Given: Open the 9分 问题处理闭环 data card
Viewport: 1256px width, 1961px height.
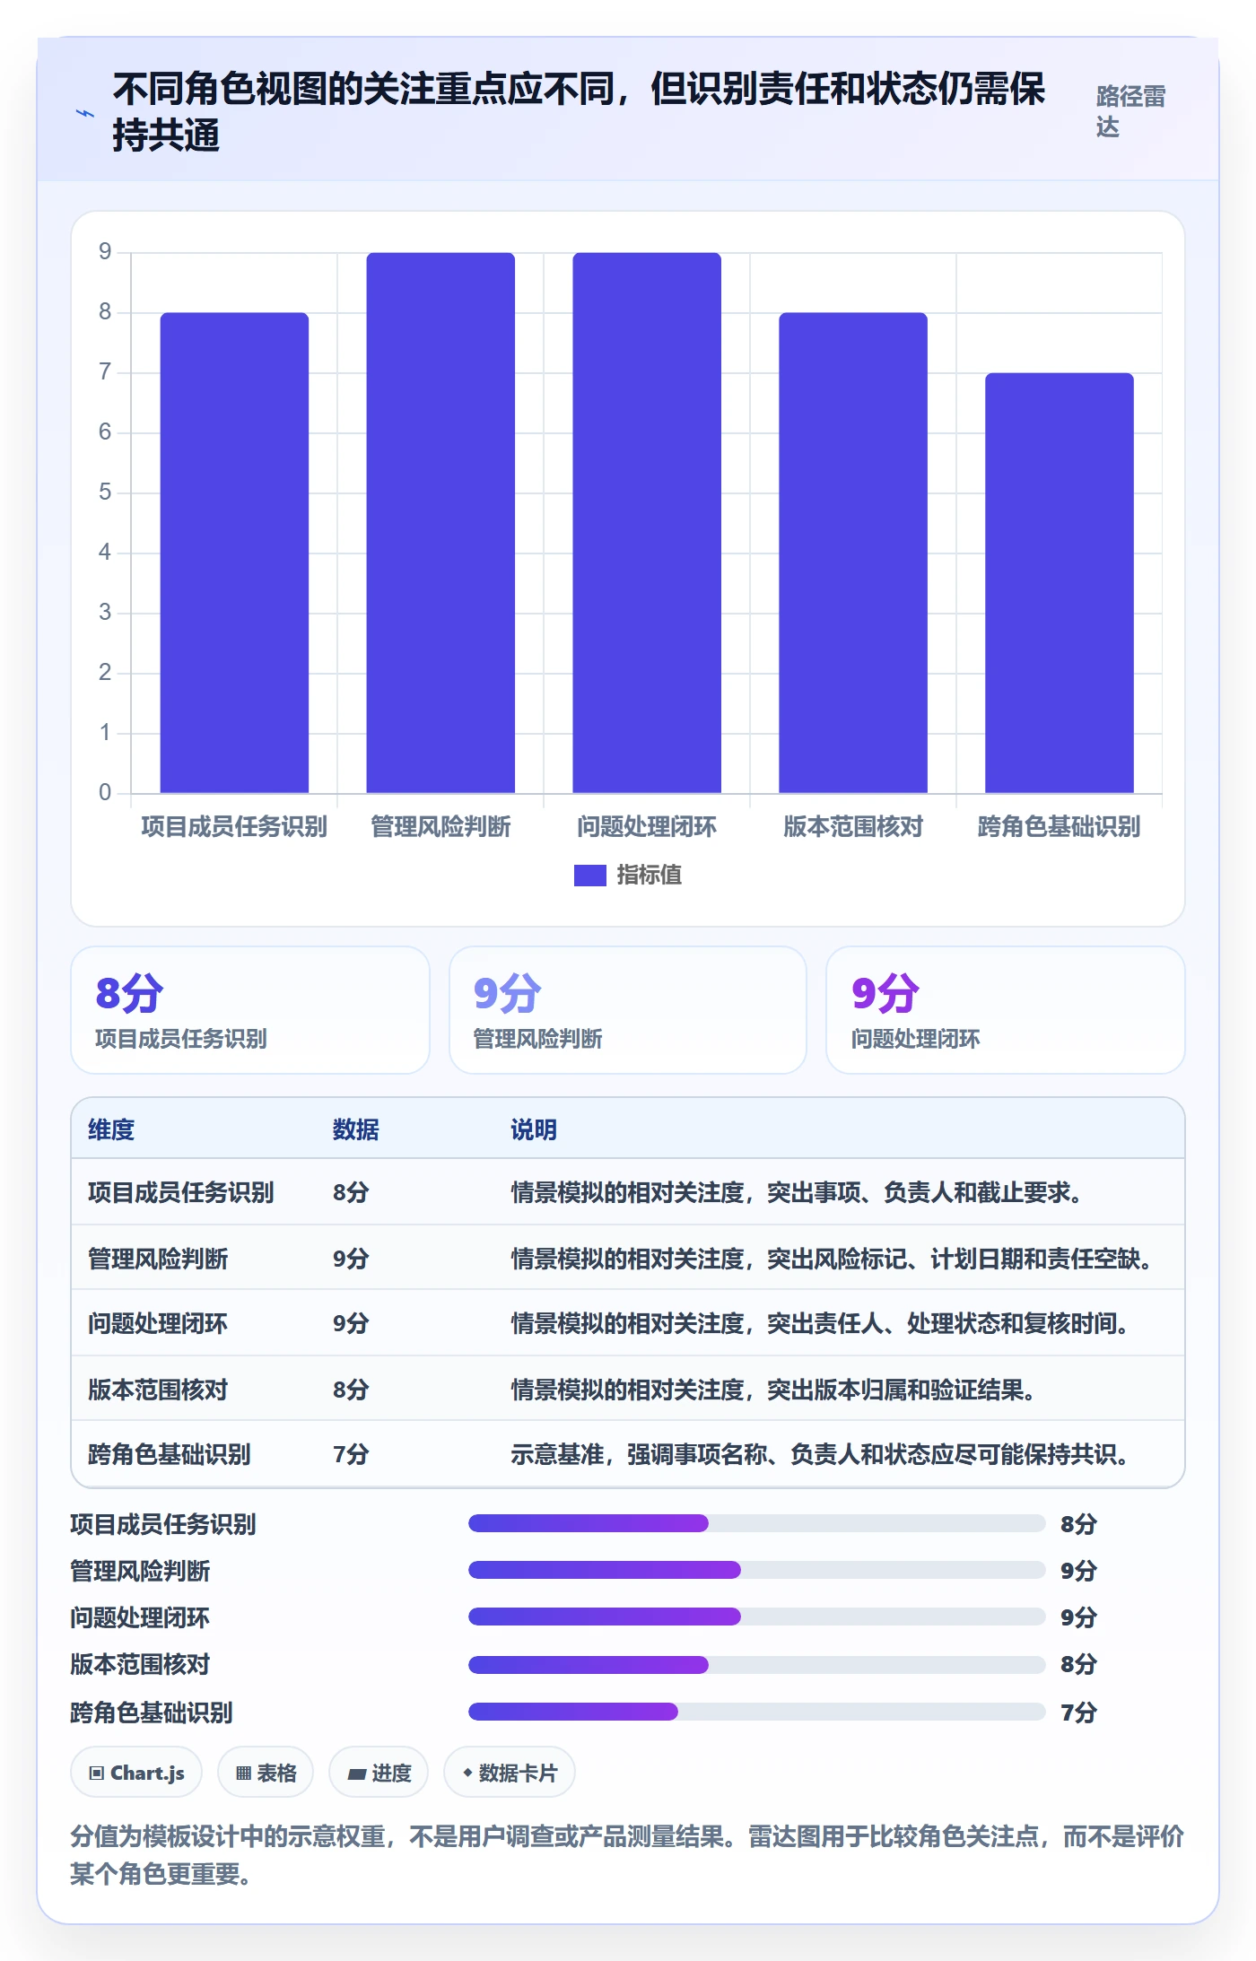Looking at the screenshot, I should click(x=1006, y=1010).
